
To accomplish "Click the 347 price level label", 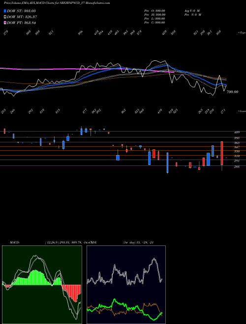I will coord(237,147).
